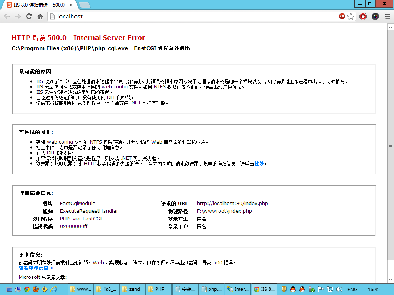
Task: Click the safely remove hardware tray icon
Action: click(312, 290)
